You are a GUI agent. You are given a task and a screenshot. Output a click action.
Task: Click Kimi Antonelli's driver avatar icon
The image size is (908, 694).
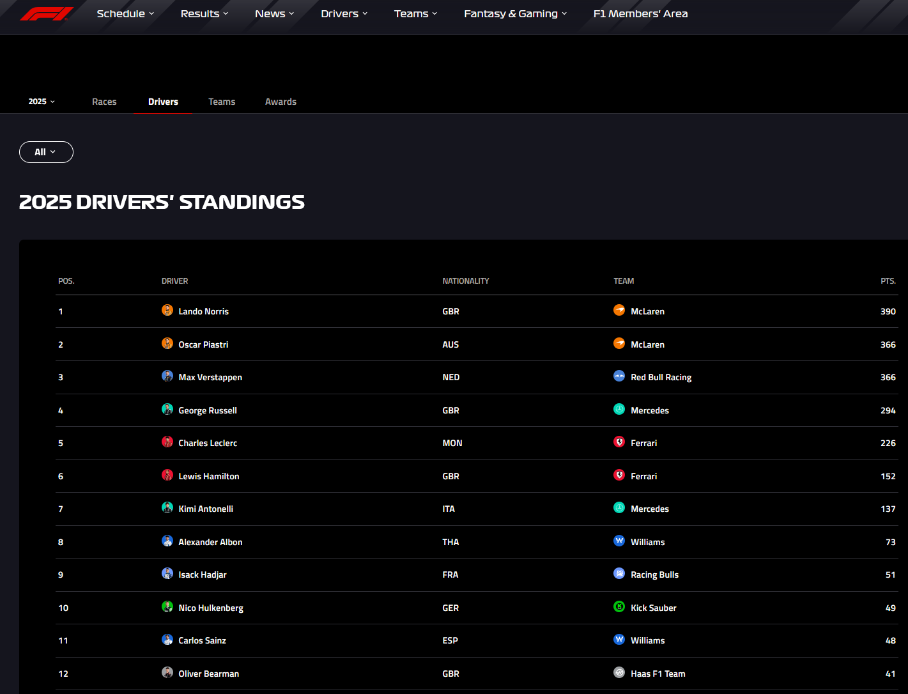167,508
